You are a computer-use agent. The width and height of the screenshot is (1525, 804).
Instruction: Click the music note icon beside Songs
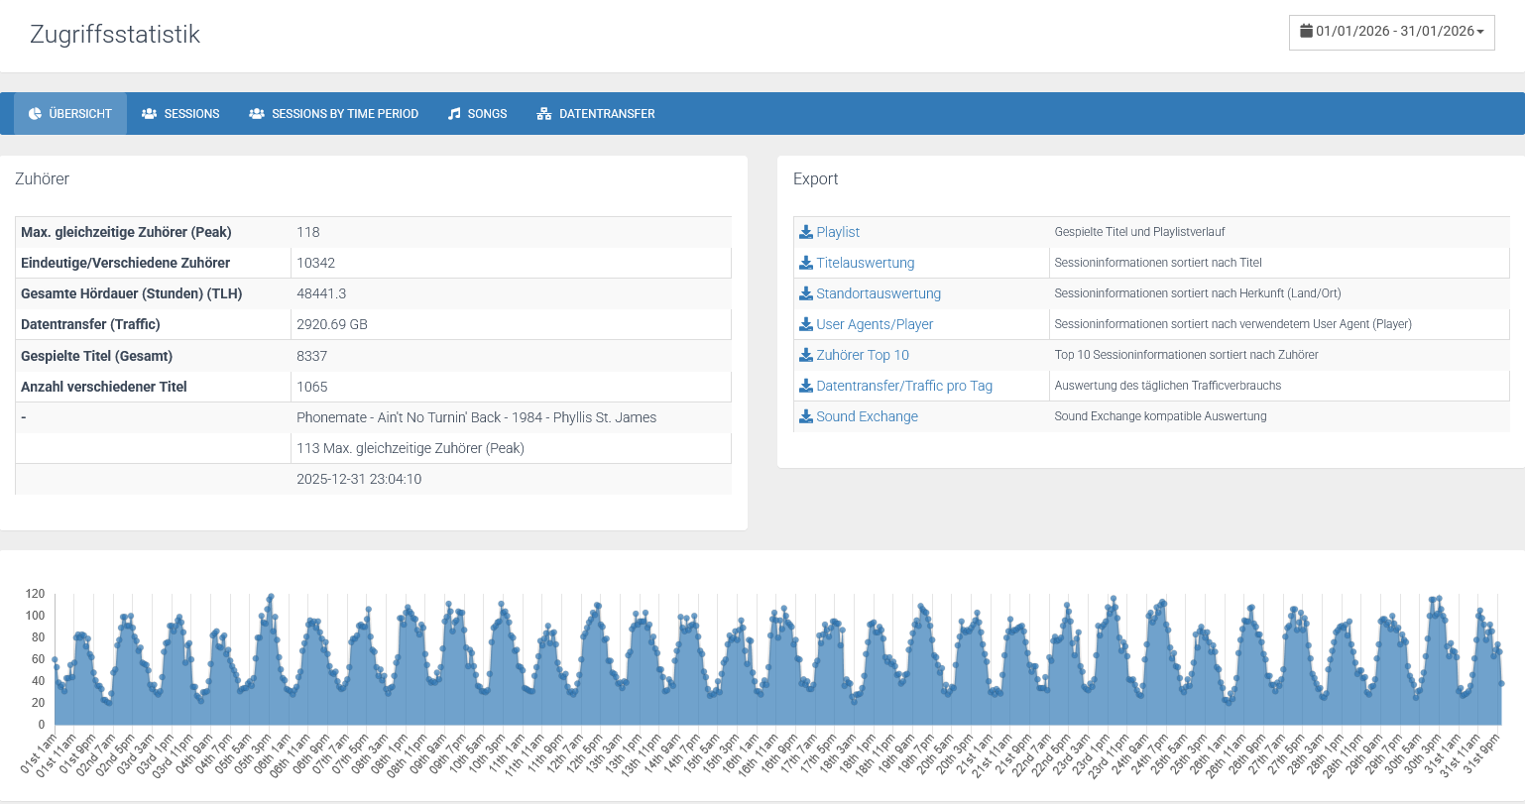click(454, 114)
